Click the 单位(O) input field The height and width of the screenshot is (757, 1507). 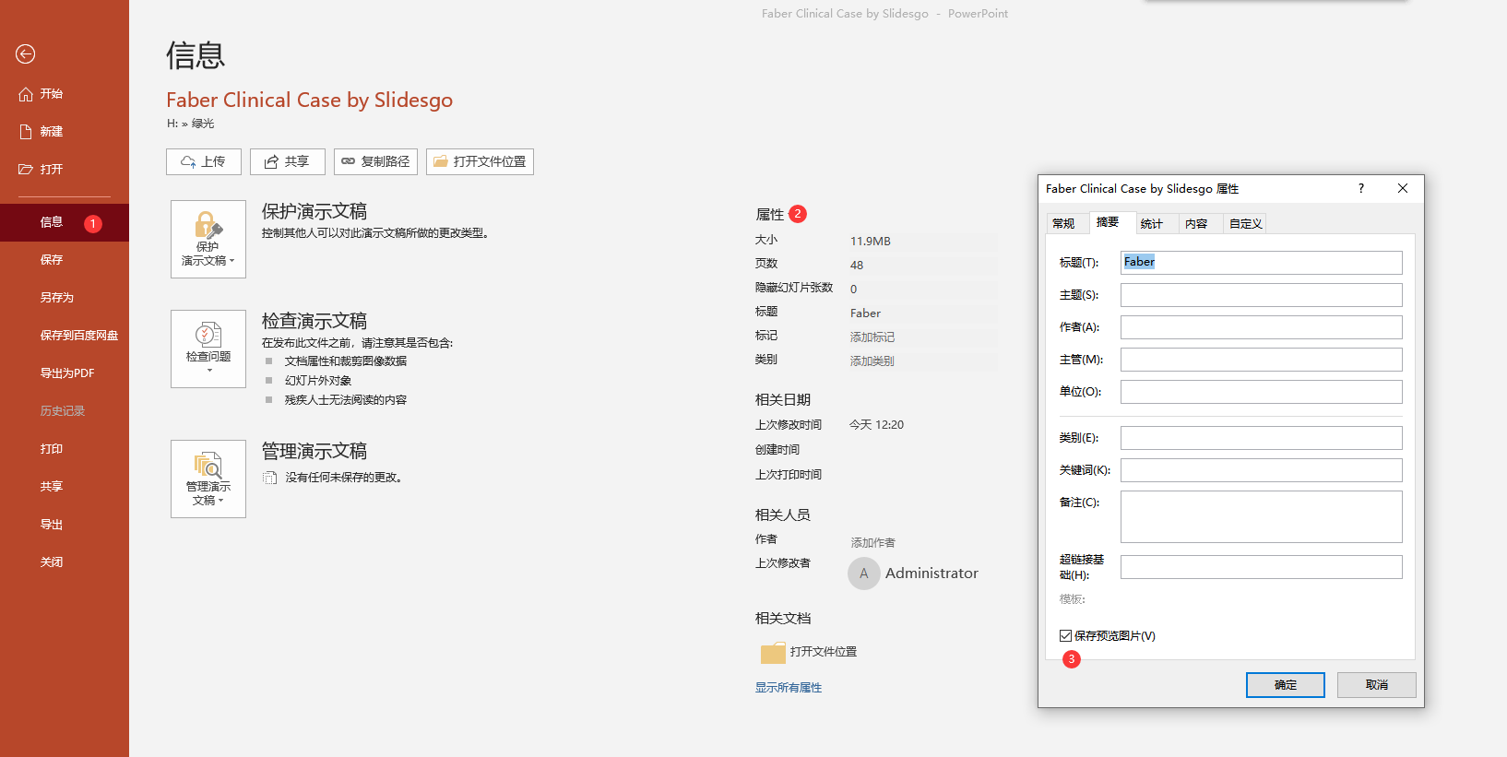pyautogui.click(x=1261, y=392)
